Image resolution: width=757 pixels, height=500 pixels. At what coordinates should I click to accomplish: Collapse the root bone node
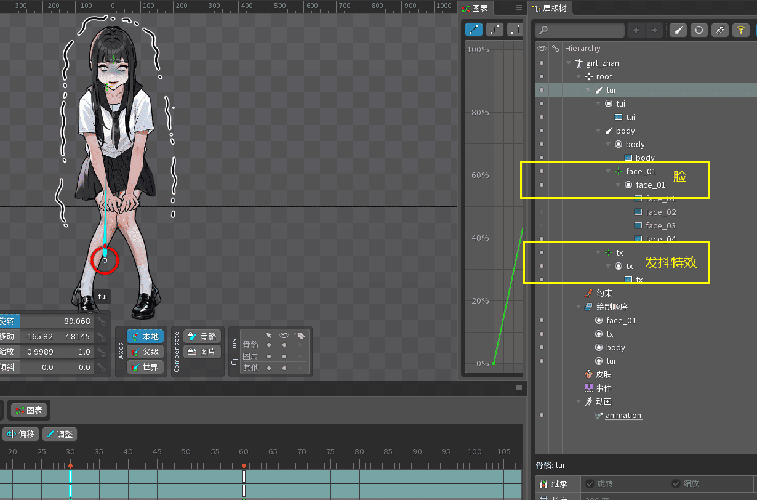579,77
